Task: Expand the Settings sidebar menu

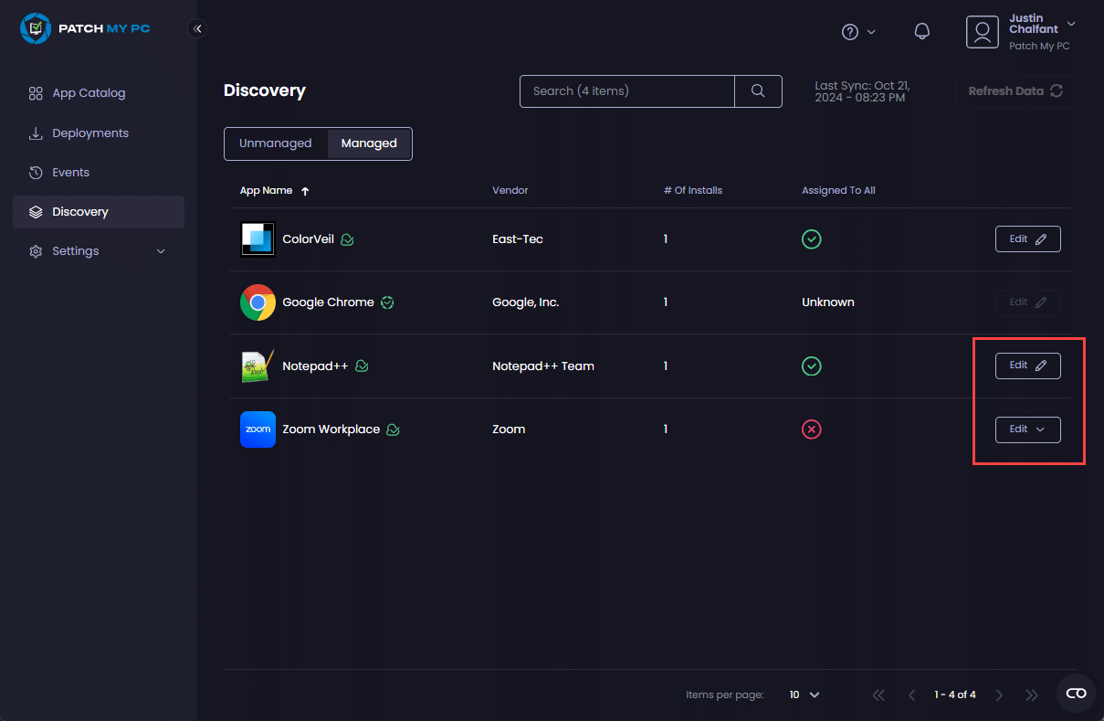Action: pos(98,251)
